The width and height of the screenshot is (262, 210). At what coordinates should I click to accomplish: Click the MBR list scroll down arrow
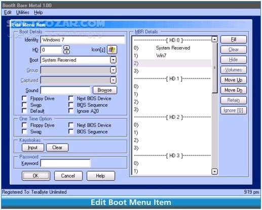coord(214,172)
